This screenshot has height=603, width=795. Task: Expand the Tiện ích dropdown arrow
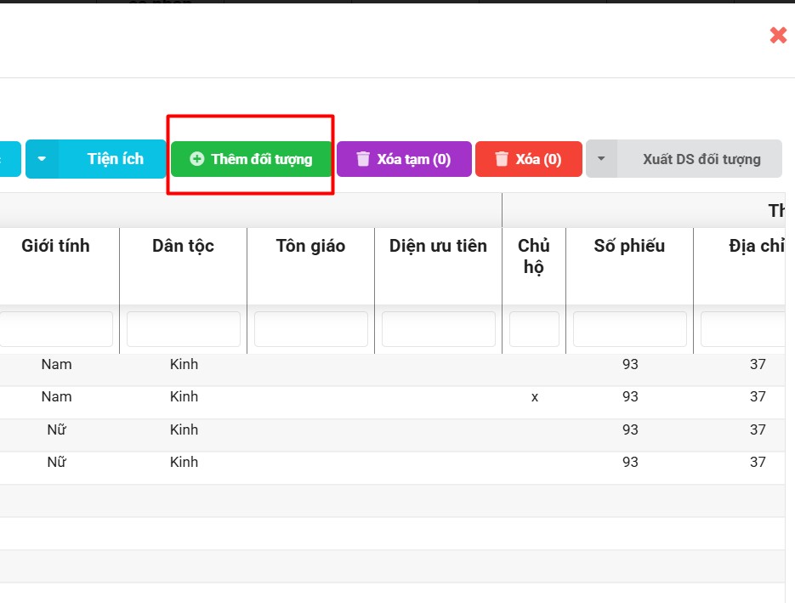[42, 159]
